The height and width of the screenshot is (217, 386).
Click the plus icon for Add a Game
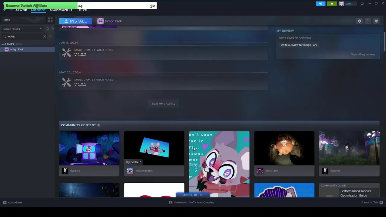pyautogui.click(x=5, y=202)
